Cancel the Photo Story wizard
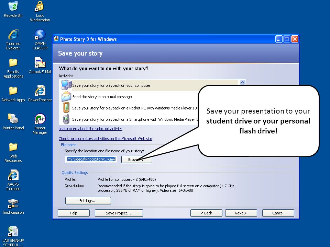330x247 pixels. pyautogui.click(x=278, y=213)
